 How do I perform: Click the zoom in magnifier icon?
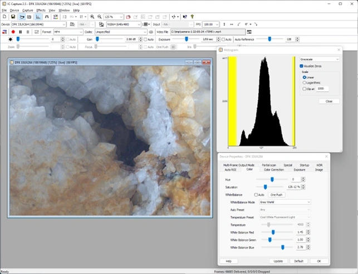click(92, 17)
